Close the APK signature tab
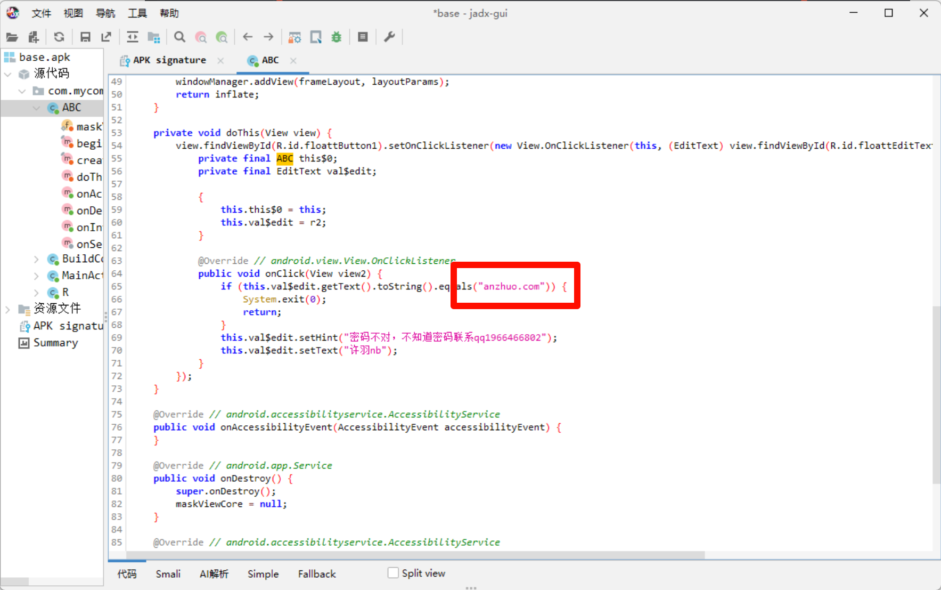This screenshot has width=941, height=590. tap(220, 61)
